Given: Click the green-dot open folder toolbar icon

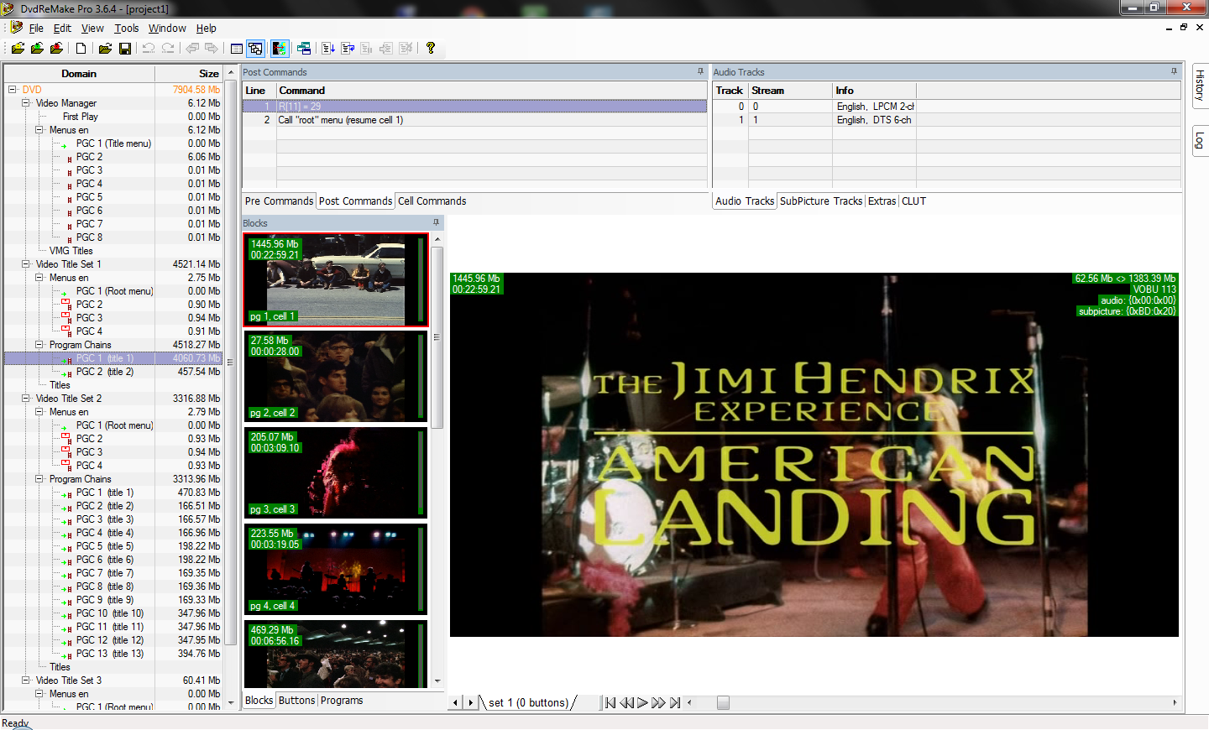Looking at the screenshot, I should [37, 49].
